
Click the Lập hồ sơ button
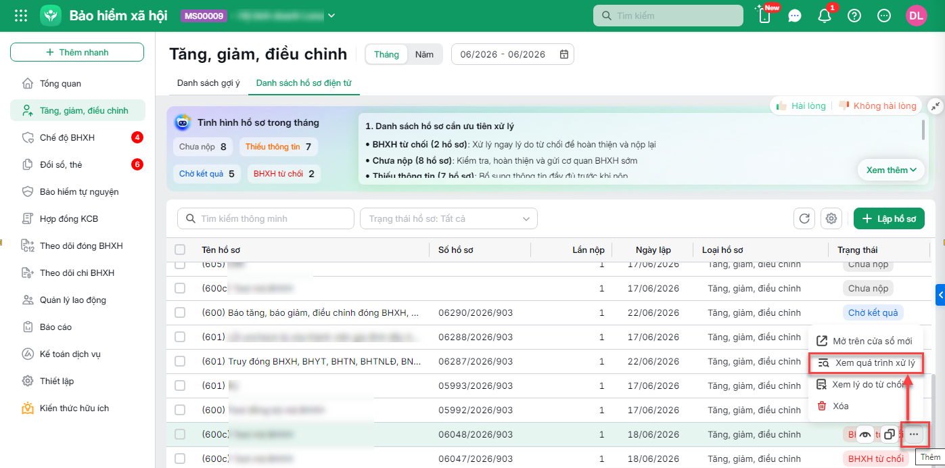[x=889, y=218]
